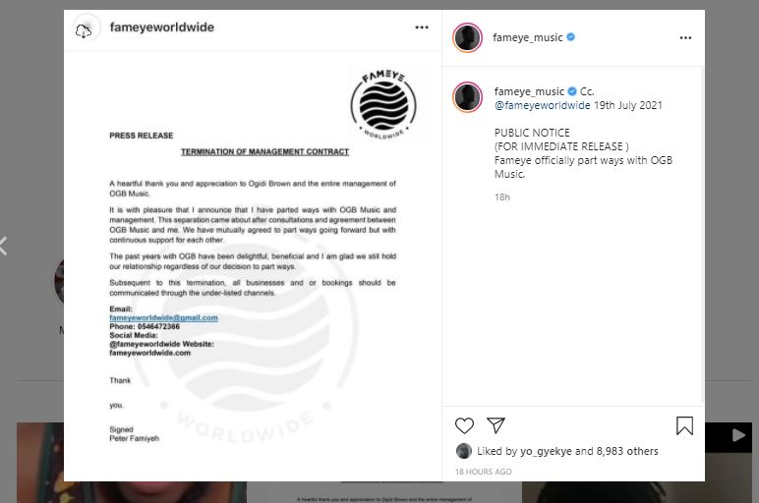Open the fameye_music username in the header
This screenshot has height=503, width=759.
(x=527, y=37)
